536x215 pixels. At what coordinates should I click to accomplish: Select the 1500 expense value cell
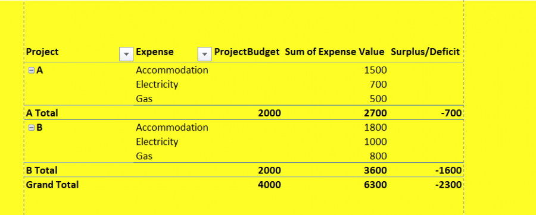pyautogui.click(x=376, y=70)
